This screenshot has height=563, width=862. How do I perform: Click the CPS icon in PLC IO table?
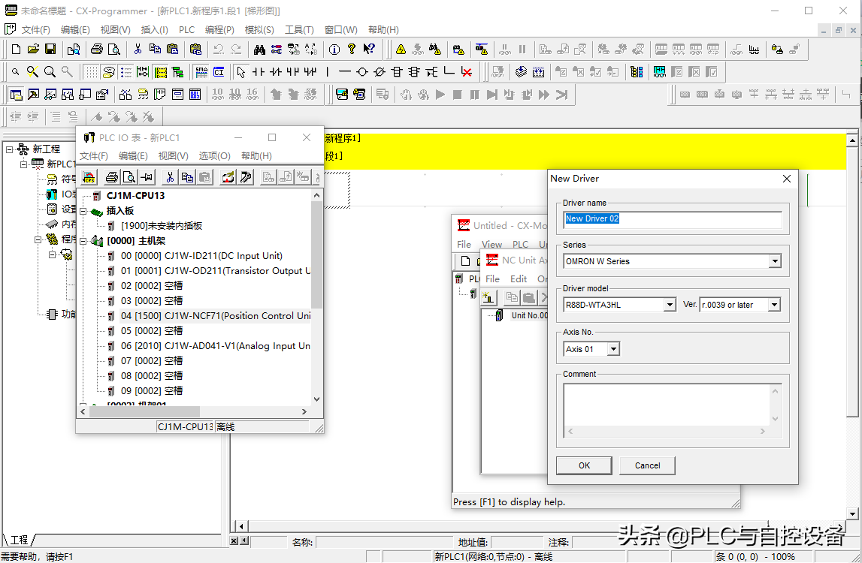[89, 177]
